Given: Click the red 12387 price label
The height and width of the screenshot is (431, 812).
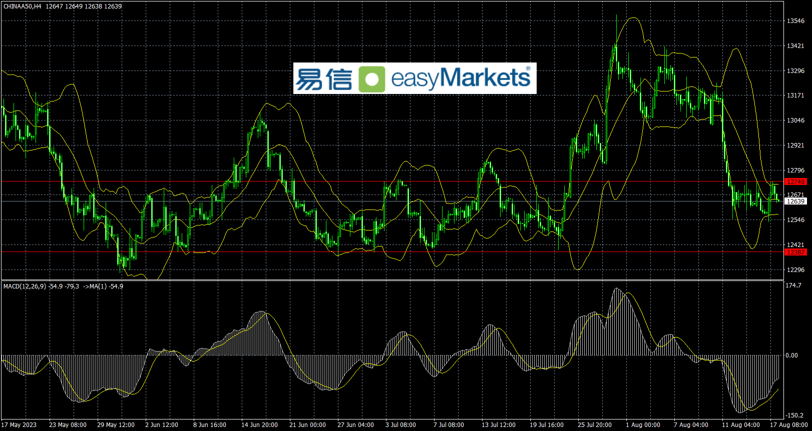Looking at the screenshot, I should pos(795,252).
